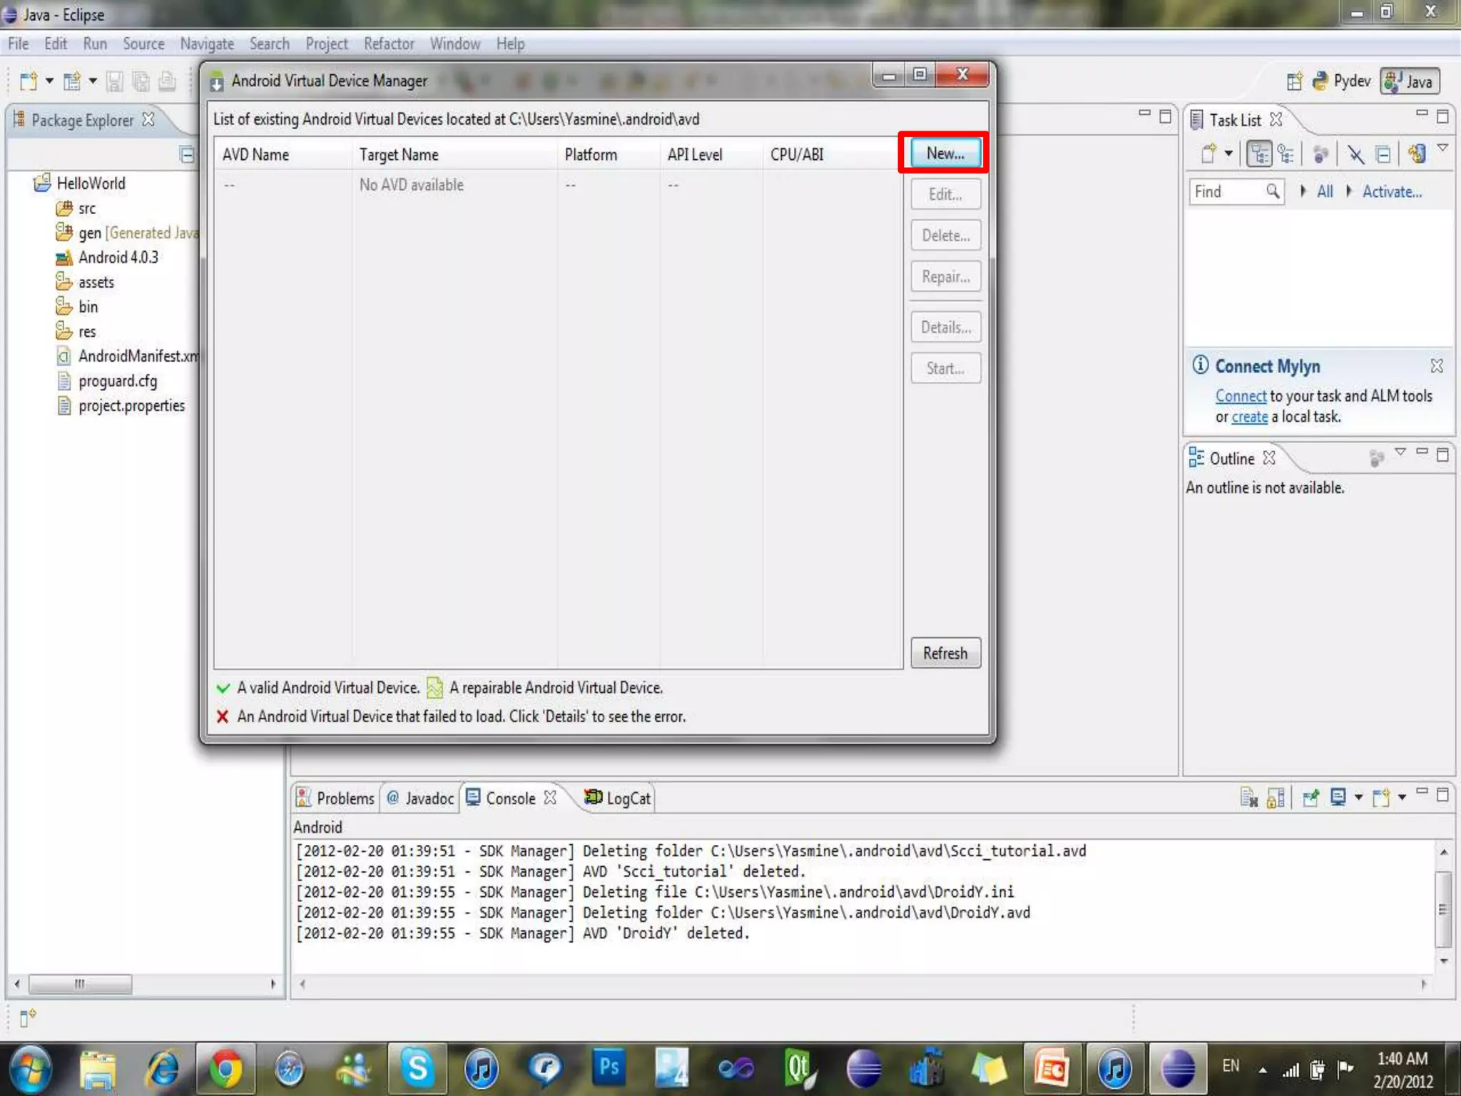Open Photoshop from the Windows taskbar
This screenshot has width=1461, height=1096.
(x=609, y=1067)
